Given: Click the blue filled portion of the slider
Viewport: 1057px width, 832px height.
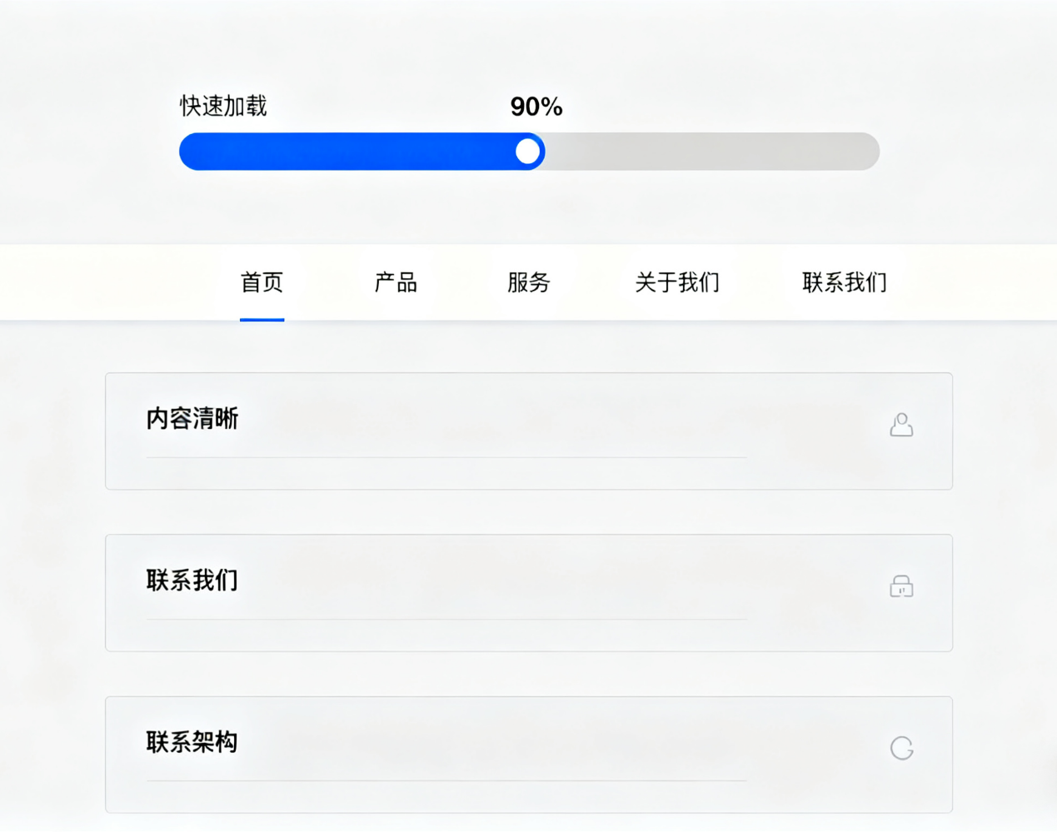Looking at the screenshot, I should [350, 152].
